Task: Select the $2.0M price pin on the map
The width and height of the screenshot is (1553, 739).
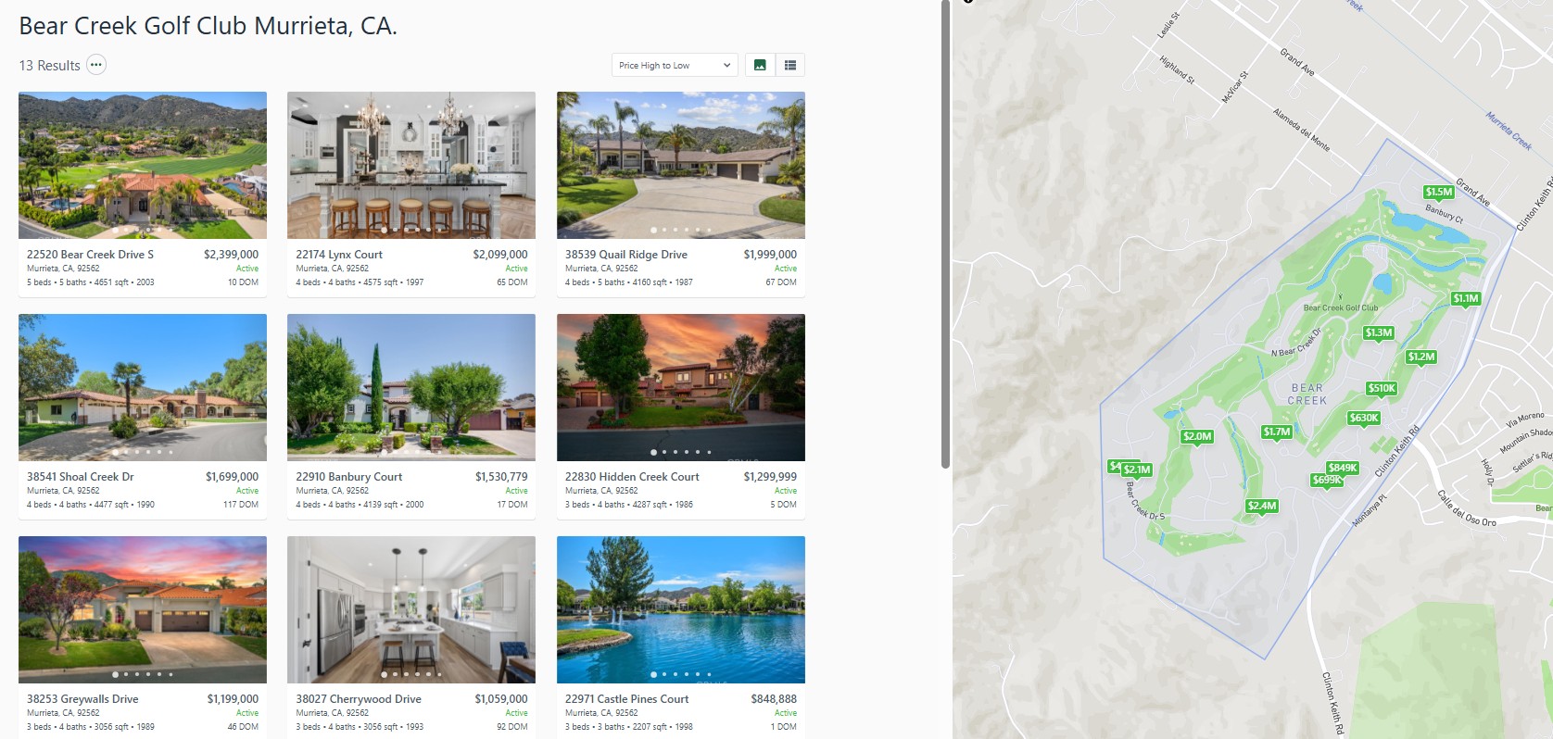Action: coord(1196,437)
